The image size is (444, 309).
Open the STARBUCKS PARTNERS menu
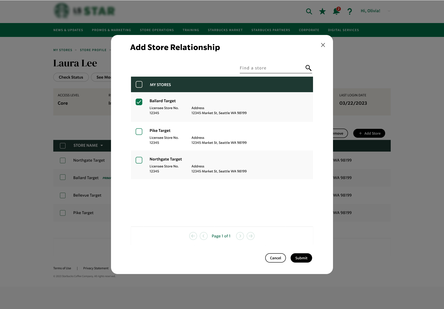(271, 30)
